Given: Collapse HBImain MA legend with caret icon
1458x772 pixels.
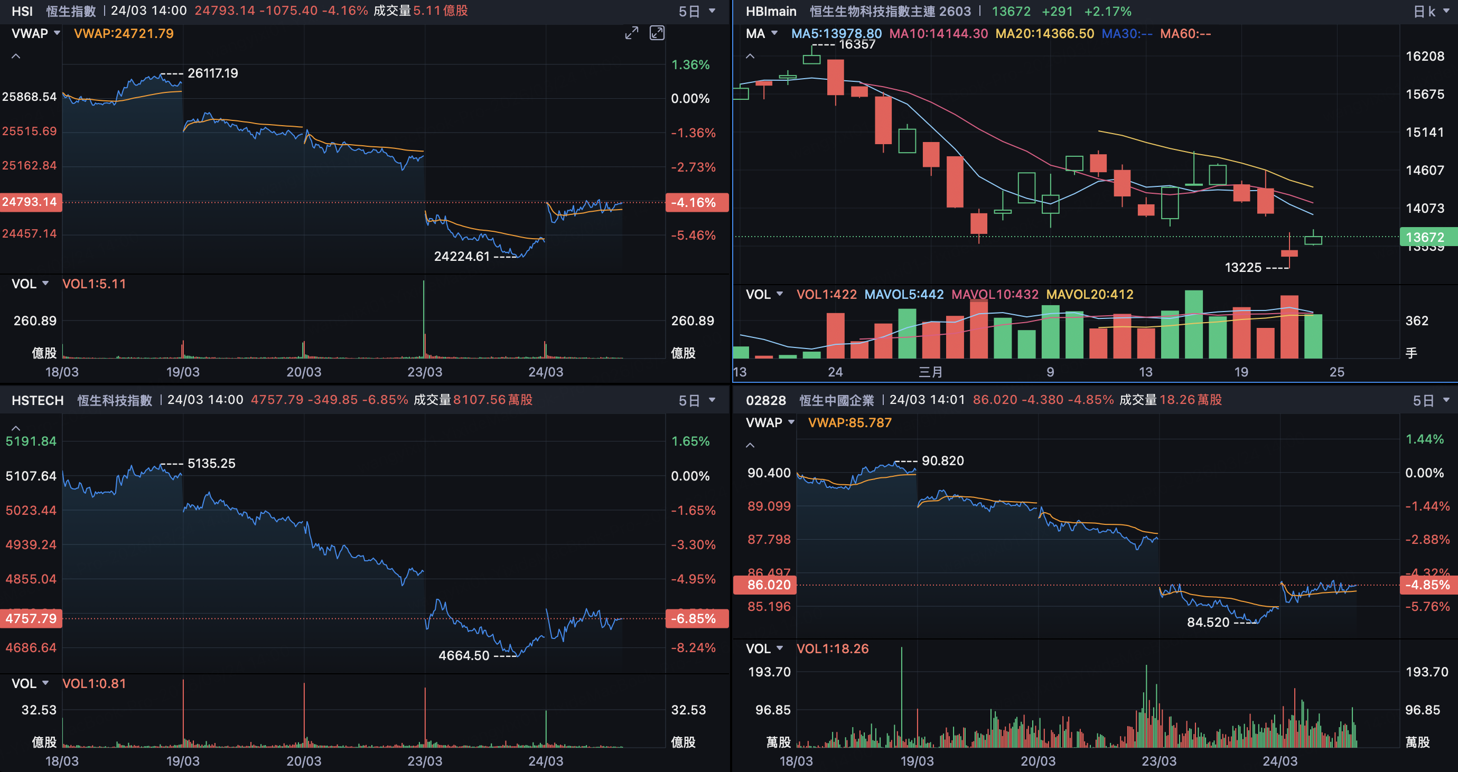Looking at the screenshot, I should point(750,57).
